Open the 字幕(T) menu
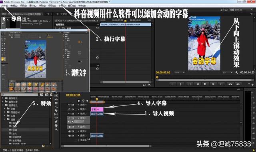The width and height of the screenshot is (256, 152). tap(62, 6)
